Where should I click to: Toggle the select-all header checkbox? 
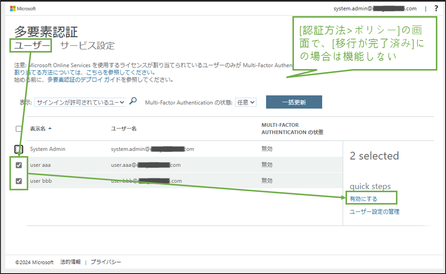click(x=19, y=129)
